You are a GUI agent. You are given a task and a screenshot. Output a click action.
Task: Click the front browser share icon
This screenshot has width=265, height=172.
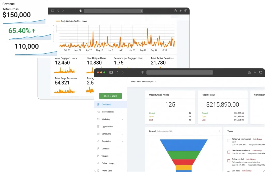tap(249, 72)
